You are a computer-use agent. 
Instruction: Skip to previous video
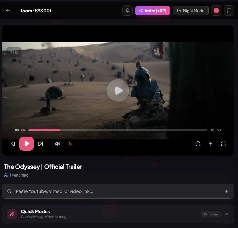click(x=12, y=144)
